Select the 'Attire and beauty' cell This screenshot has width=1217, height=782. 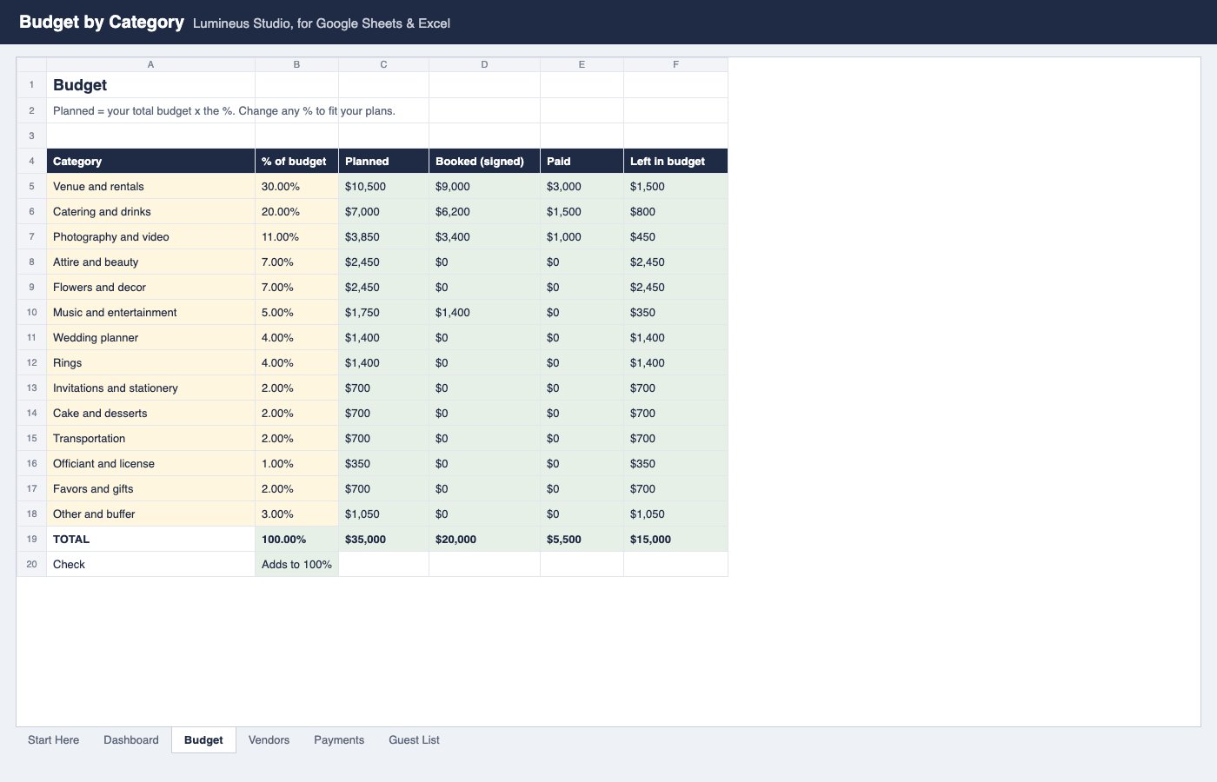(x=150, y=262)
